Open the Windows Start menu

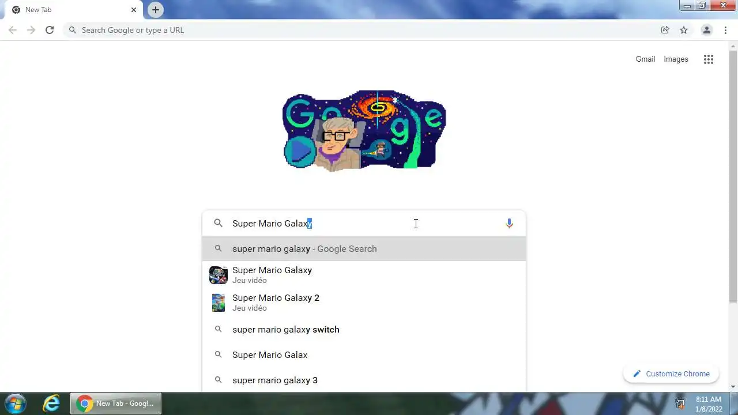point(16,403)
